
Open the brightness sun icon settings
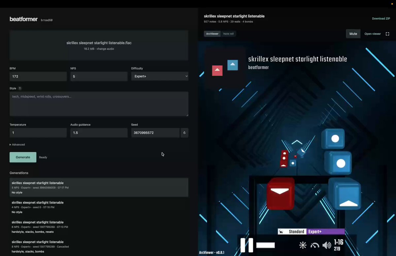point(303,245)
